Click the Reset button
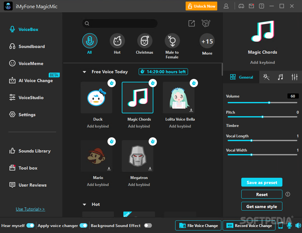Viewport: 302px width, 233px height. (262, 194)
